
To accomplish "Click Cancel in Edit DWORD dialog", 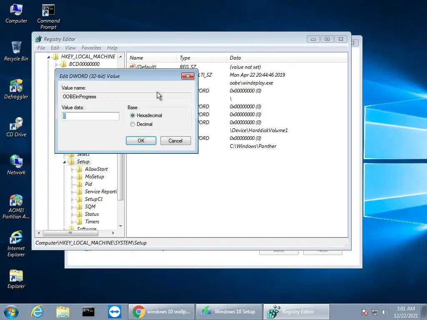I will pyautogui.click(x=176, y=141).
